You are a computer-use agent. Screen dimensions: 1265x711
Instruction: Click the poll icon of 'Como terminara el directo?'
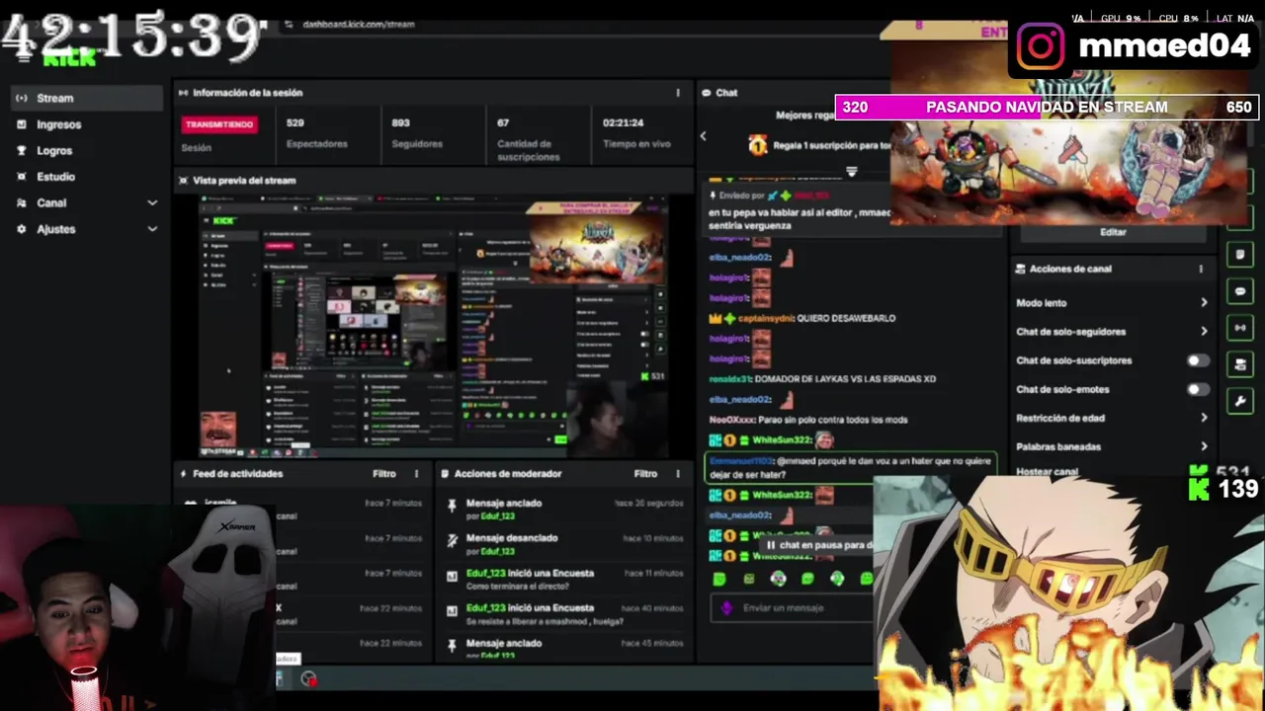[452, 576]
